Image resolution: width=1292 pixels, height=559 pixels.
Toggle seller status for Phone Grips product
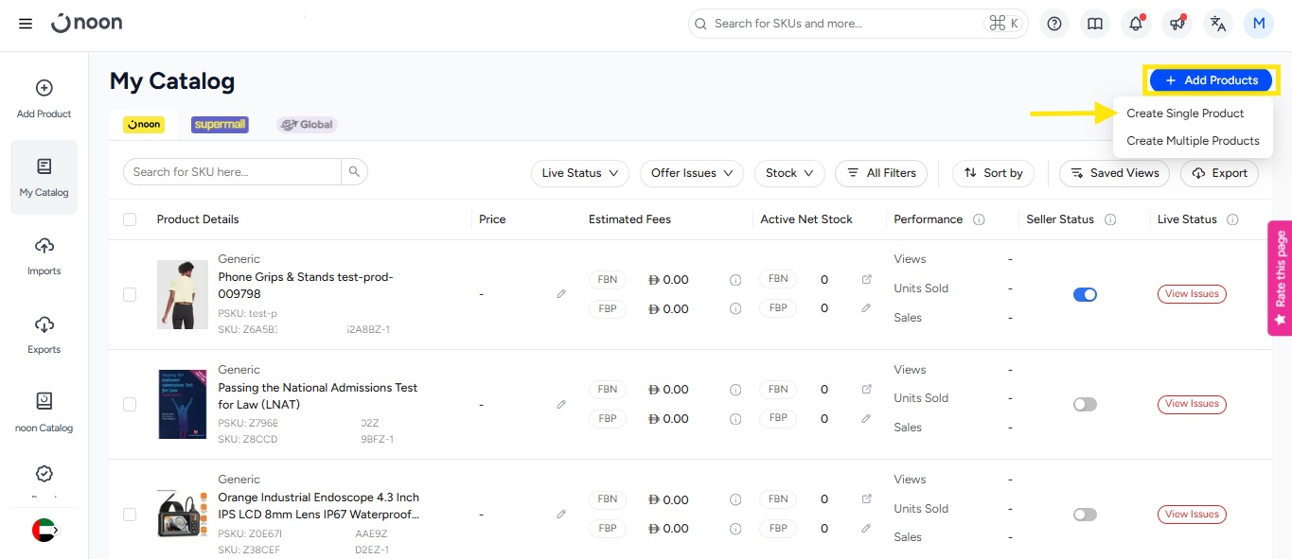pyautogui.click(x=1085, y=294)
